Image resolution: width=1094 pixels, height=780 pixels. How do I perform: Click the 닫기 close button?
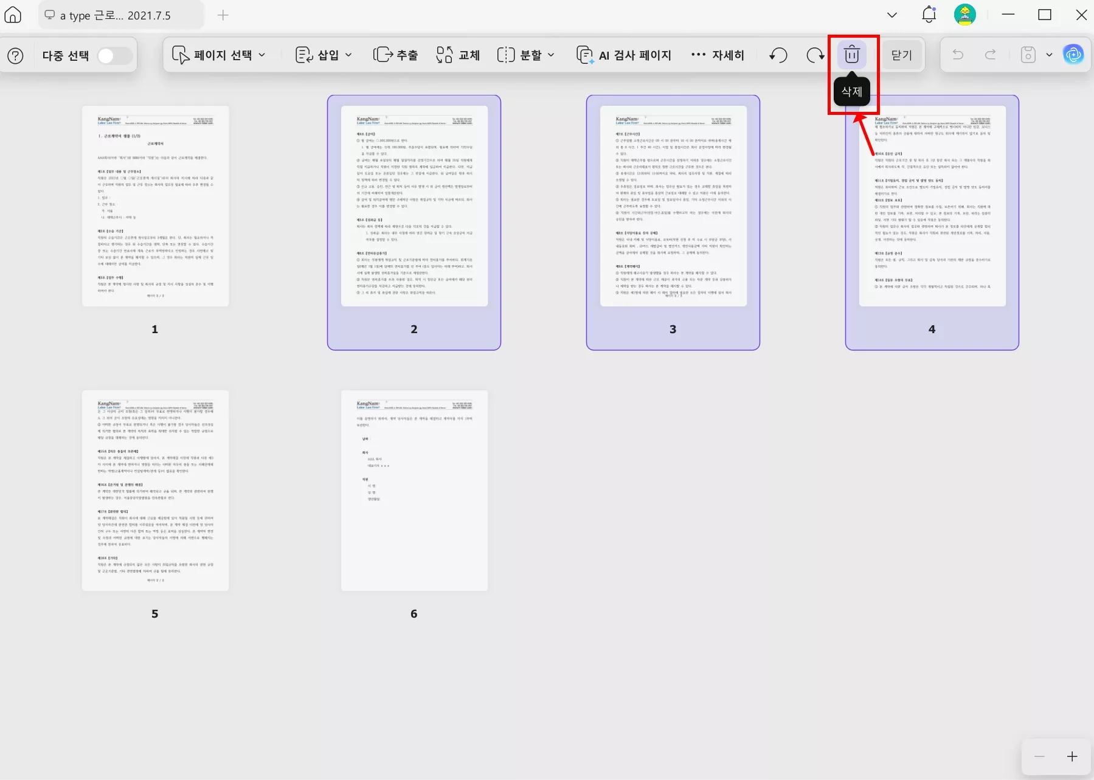[x=901, y=55]
